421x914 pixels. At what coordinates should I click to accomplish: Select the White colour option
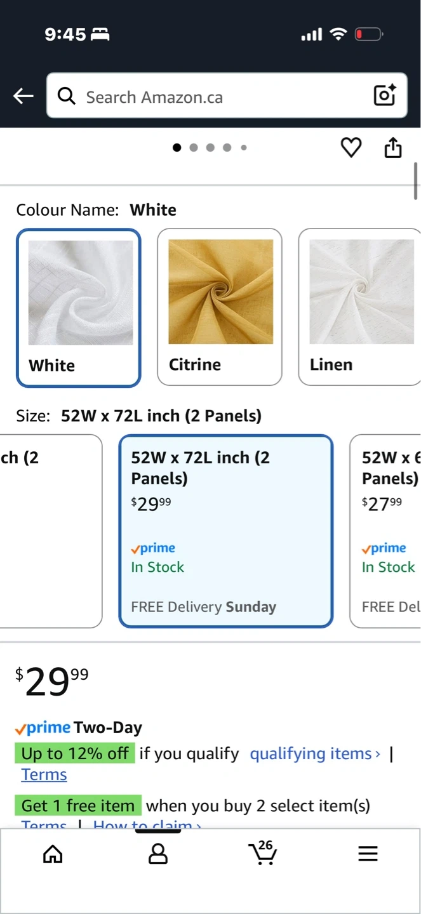[78, 307]
